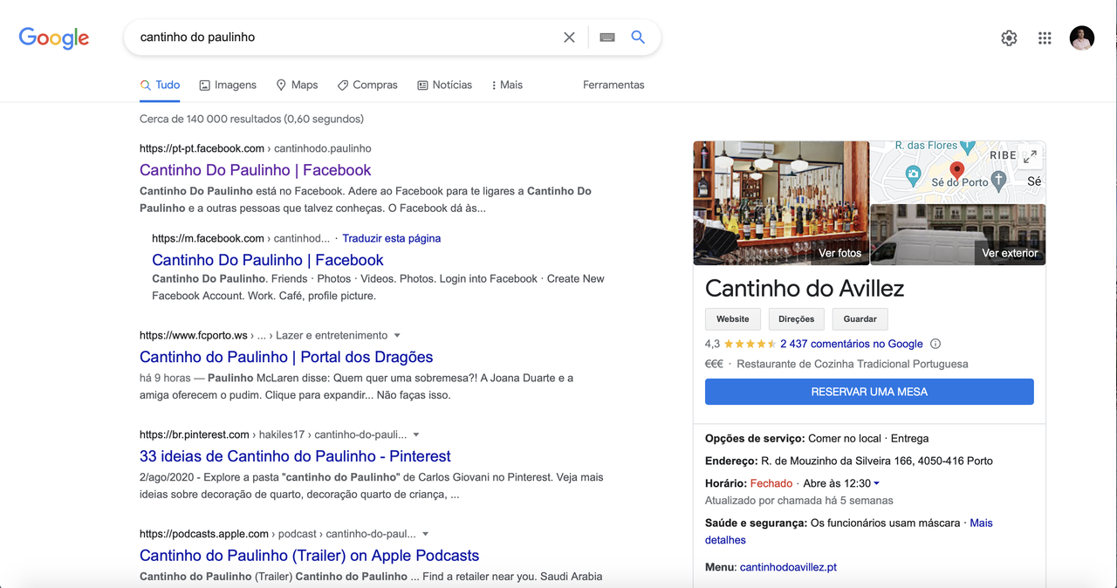Switch to the Maps tab
Viewport: 1117px width, 588px height.
tap(297, 85)
